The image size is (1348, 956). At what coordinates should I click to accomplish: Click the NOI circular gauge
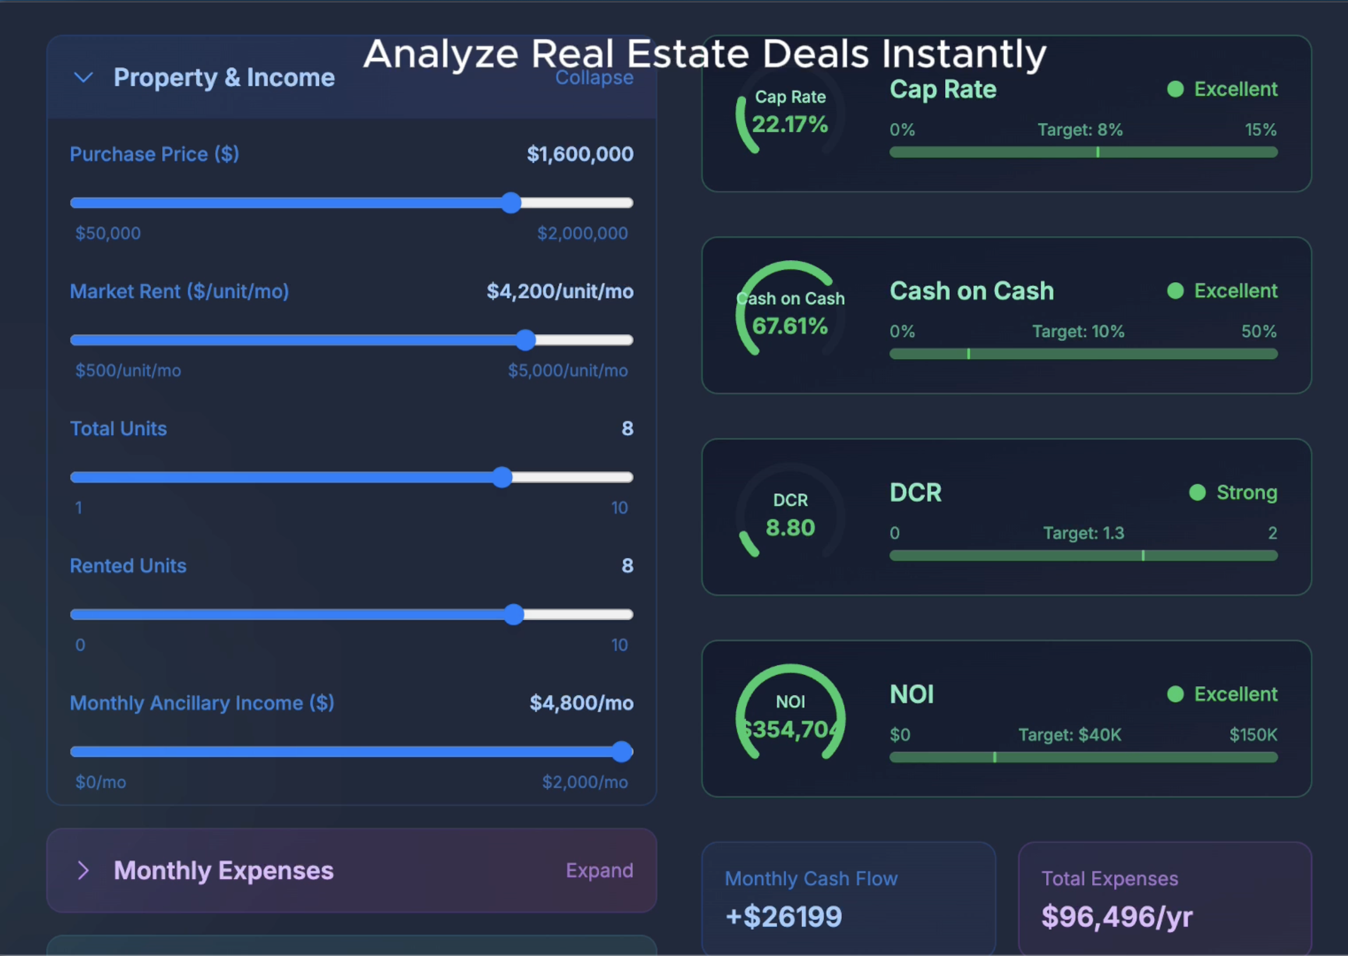tap(790, 718)
